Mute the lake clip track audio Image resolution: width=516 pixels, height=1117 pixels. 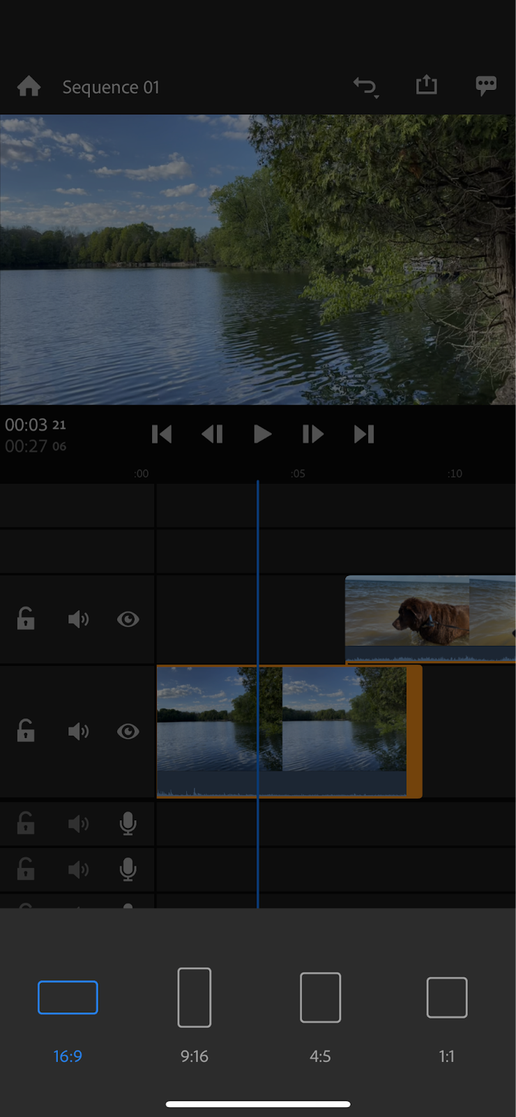tap(78, 731)
